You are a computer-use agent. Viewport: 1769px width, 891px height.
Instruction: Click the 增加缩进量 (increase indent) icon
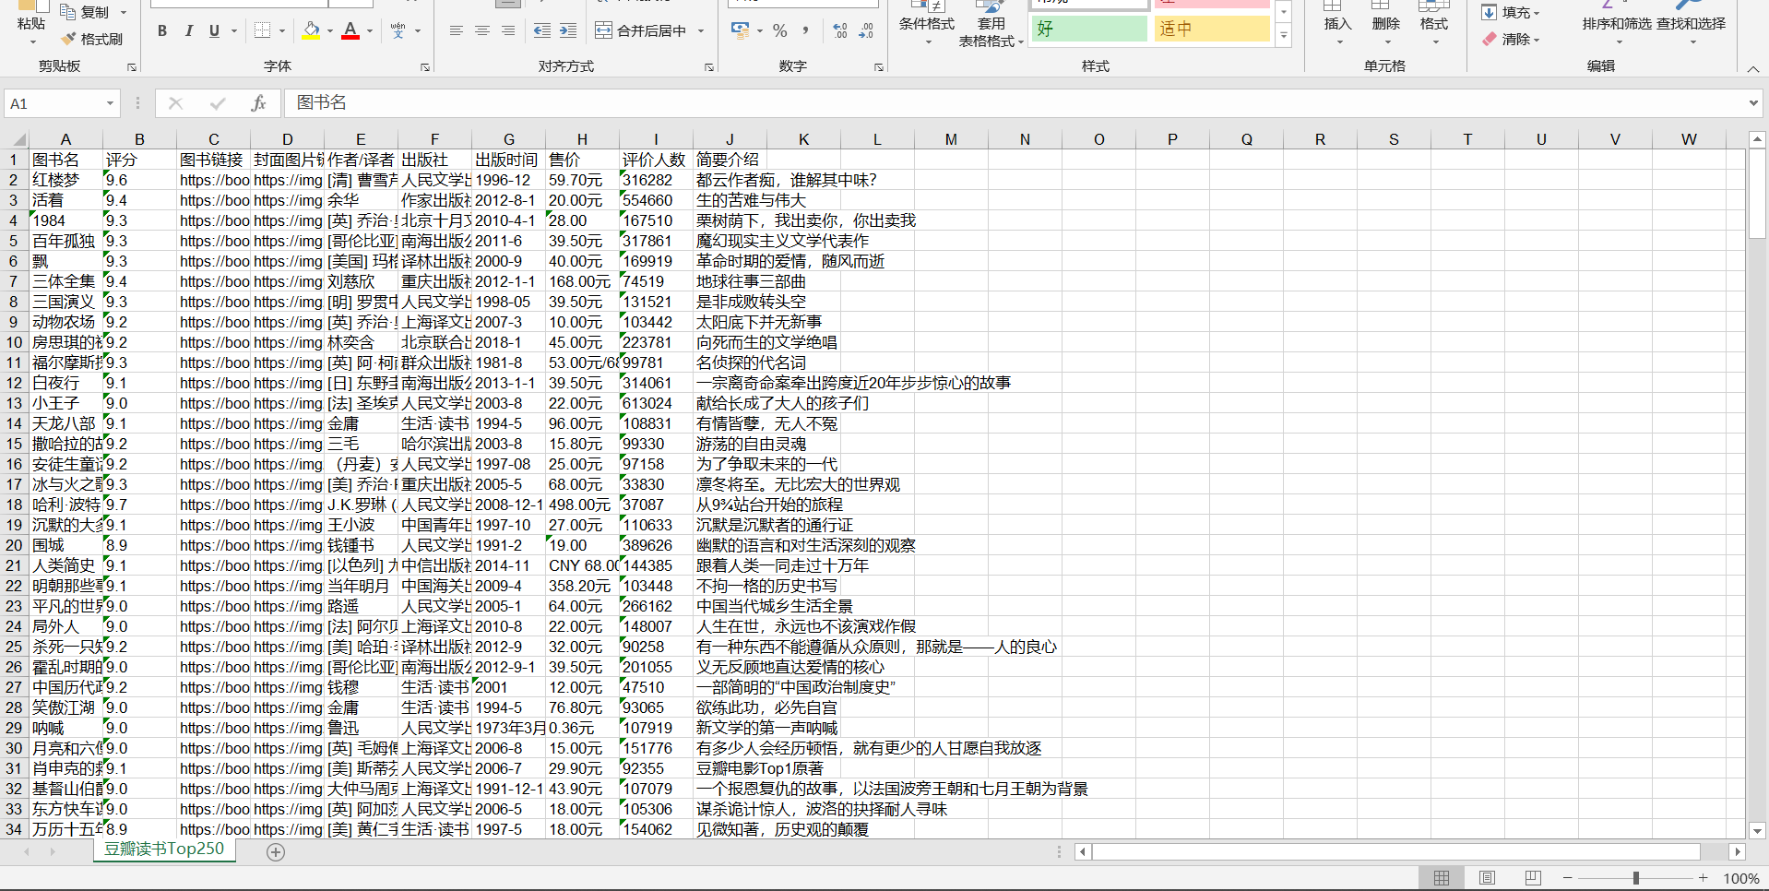569,30
